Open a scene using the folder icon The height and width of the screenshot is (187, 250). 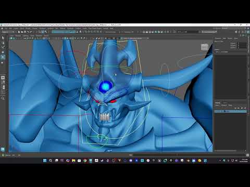(x=22, y=32)
